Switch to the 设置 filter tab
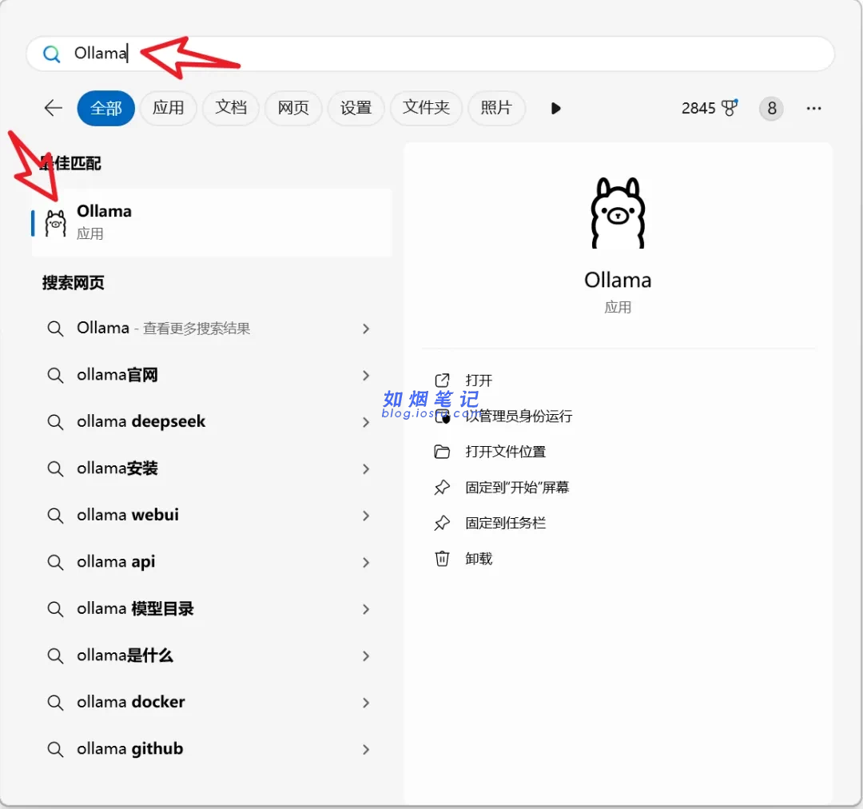Image resolution: width=863 pixels, height=809 pixels. pyautogui.click(x=356, y=108)
